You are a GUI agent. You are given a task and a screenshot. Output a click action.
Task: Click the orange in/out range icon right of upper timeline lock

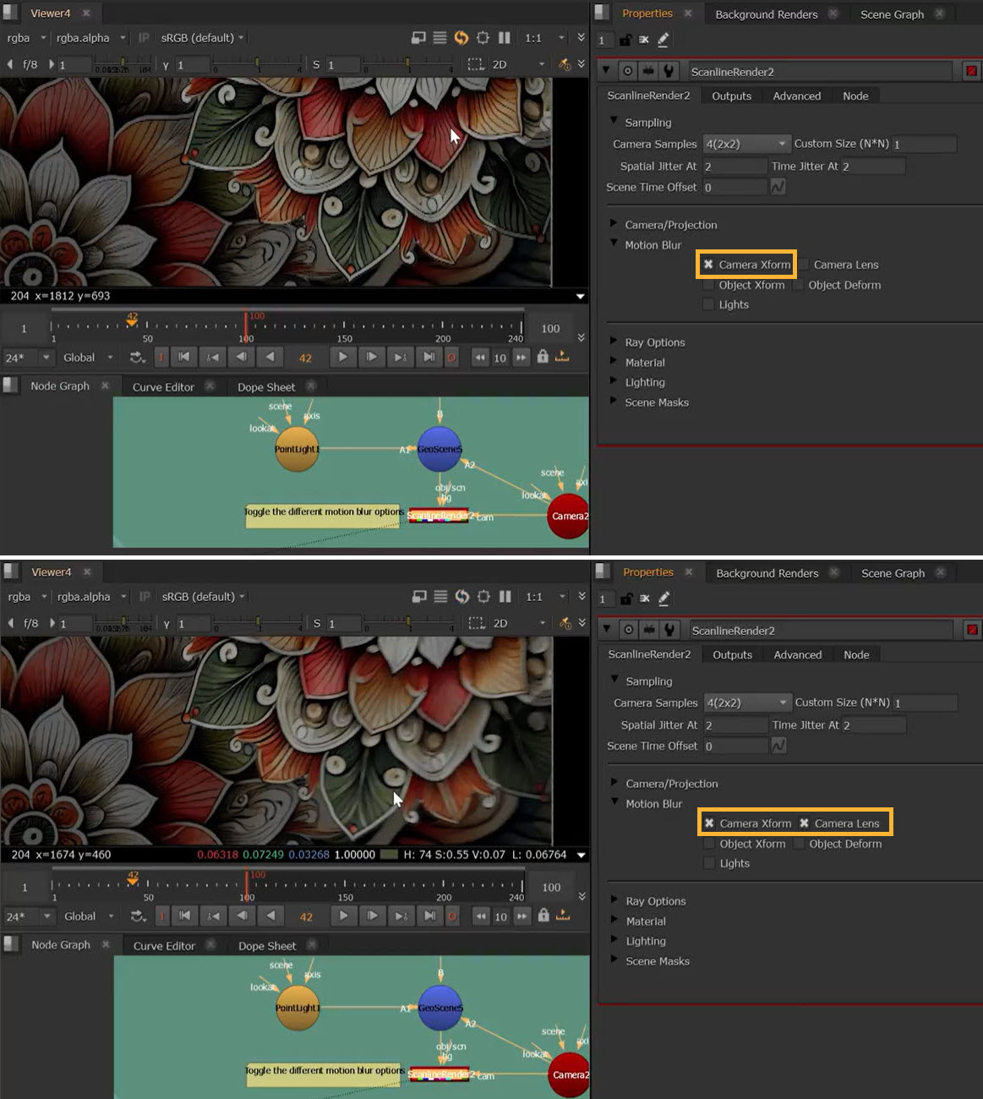click(562, 357)
